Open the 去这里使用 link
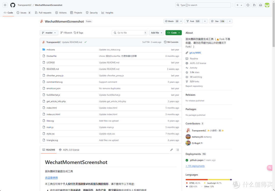The width and height of the screenshot is (275, 191). (51, 178)
